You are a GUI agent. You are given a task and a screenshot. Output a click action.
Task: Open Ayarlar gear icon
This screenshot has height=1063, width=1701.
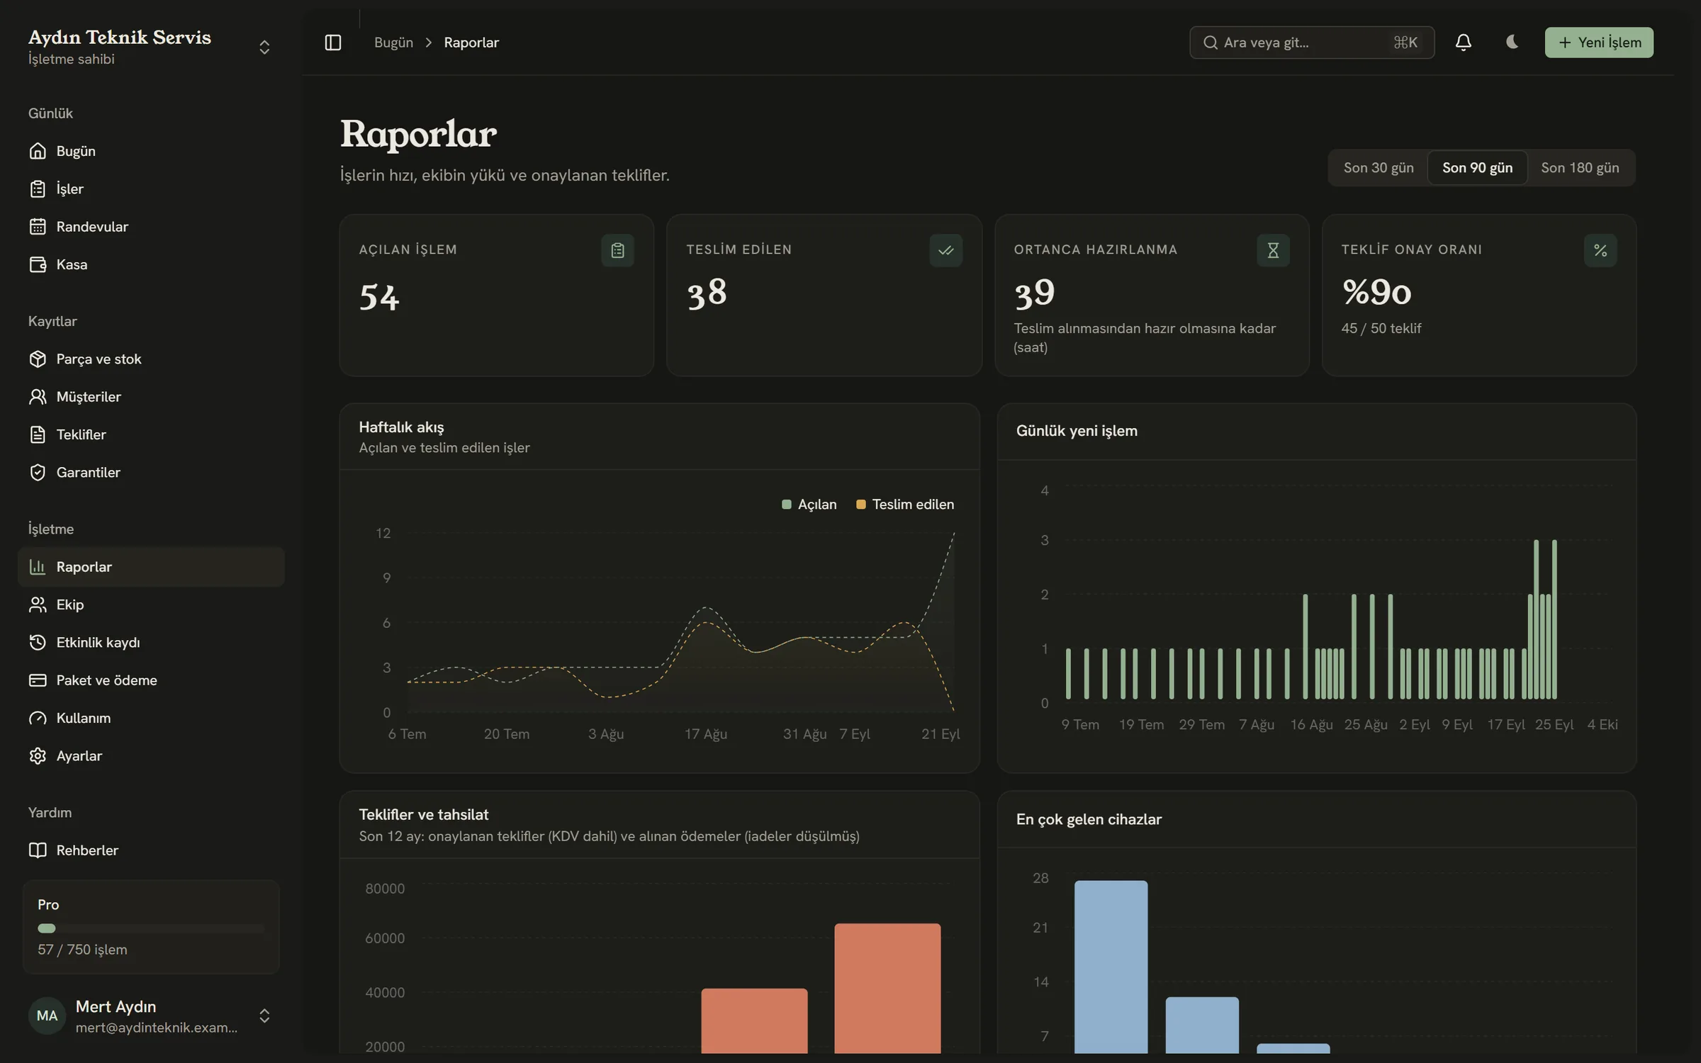pyautogui.click(x=38, y=756)
